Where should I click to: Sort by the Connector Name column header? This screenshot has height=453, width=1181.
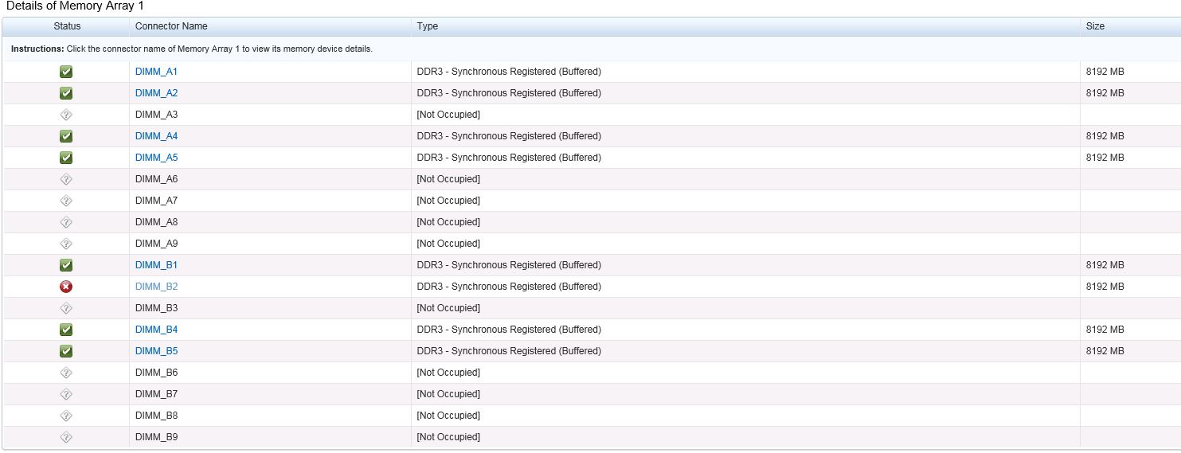point(171,26)
